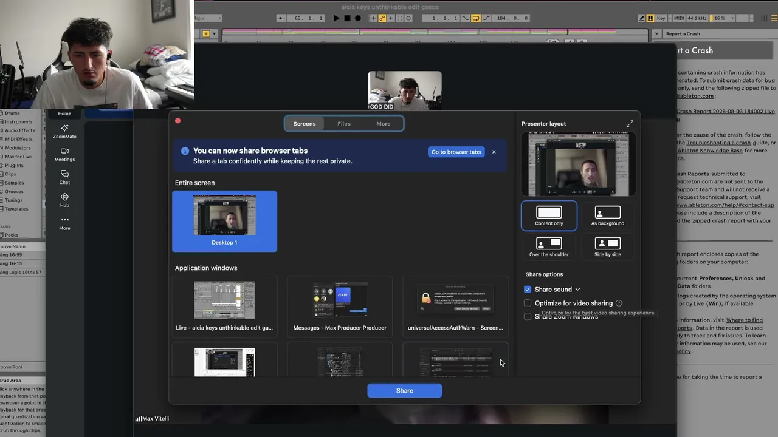778x437 pixels.
Task: Toggle Ableton MIDI map mode
Action: tap(679, 18)
